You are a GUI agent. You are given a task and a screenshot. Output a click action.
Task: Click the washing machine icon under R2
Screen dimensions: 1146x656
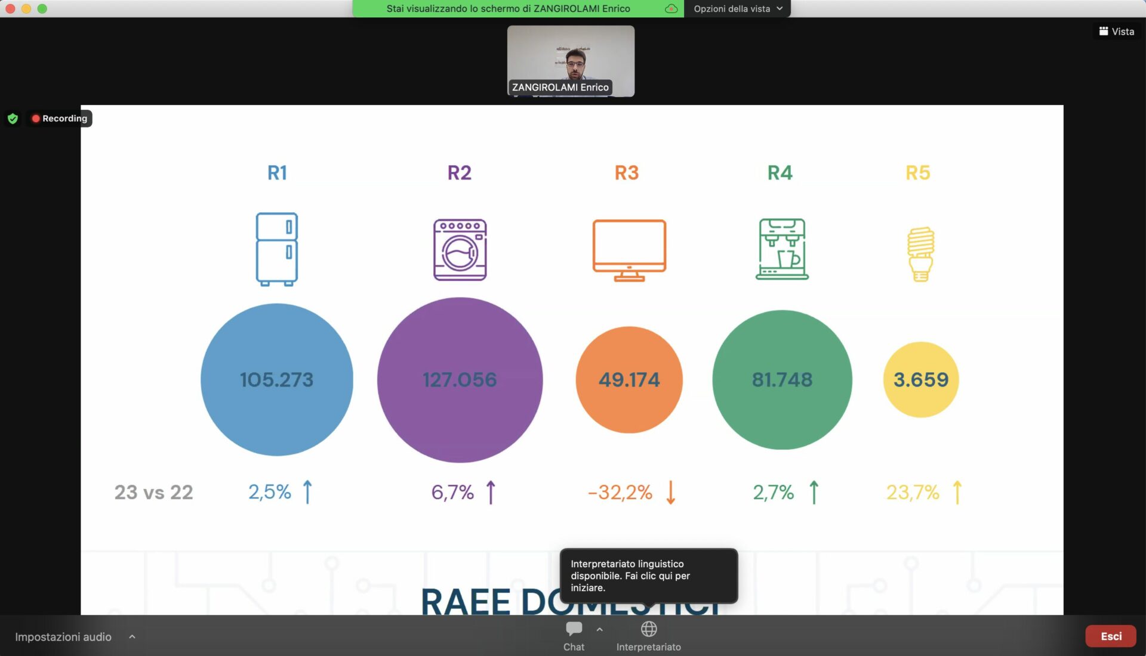(x=460, y=250)
